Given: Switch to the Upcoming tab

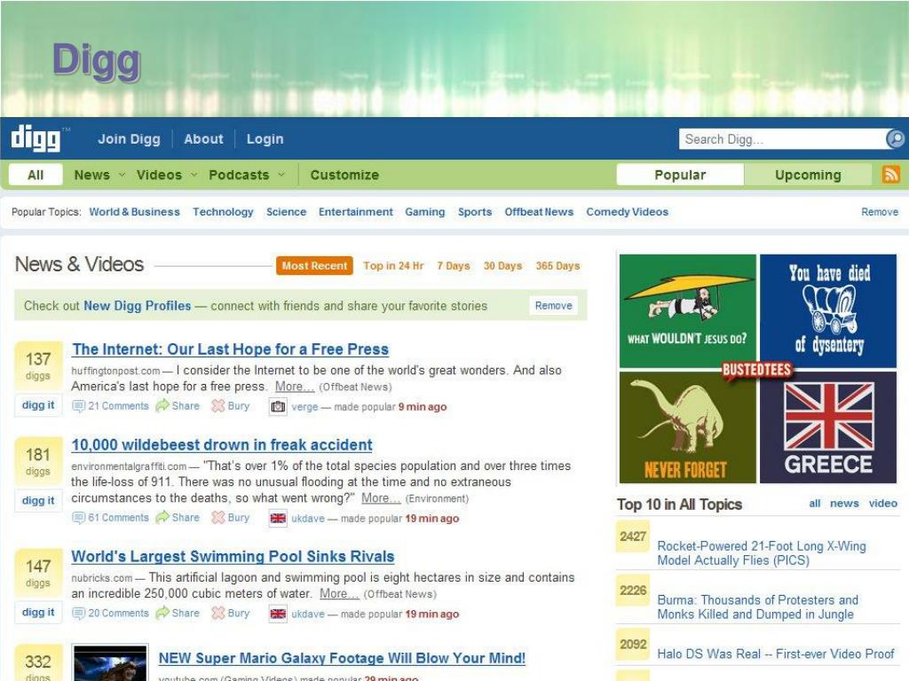Looking at the screenshot, I should 808,175.
